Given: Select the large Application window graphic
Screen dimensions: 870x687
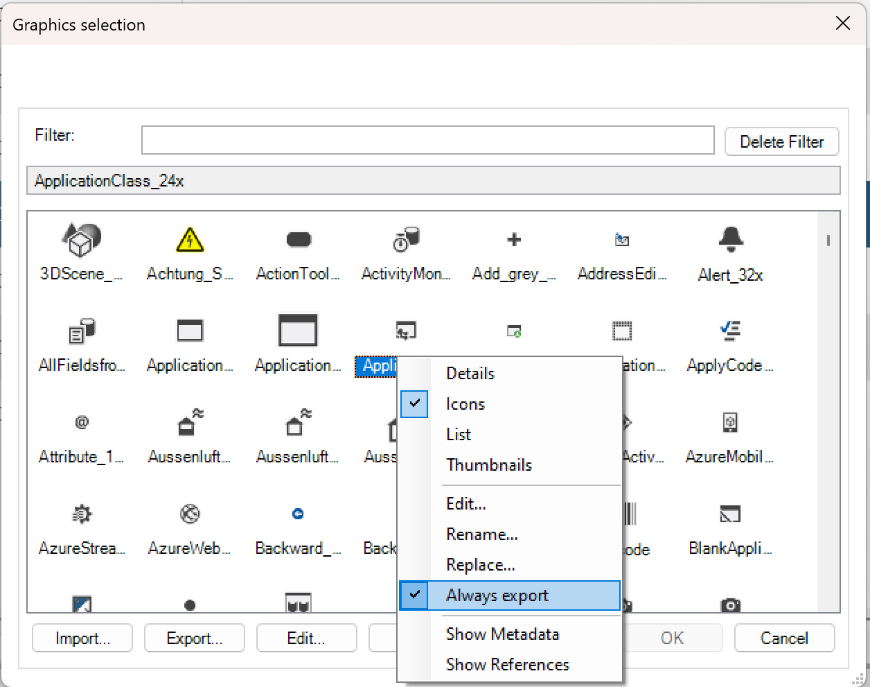Looking at the screenshot, I should pos(298,331).
